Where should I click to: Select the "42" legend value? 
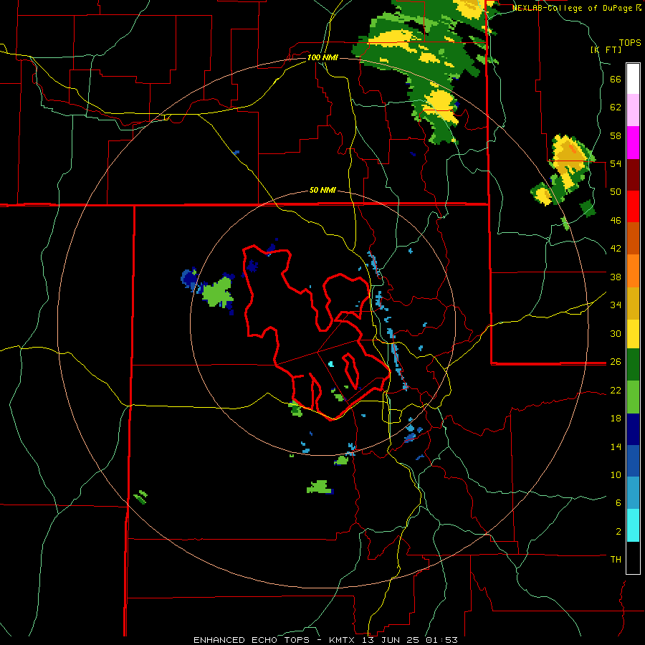616,249
